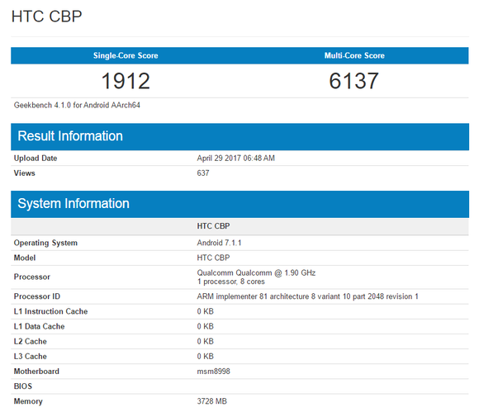Click the Memory label
The height and width of the screenshot is (412, 479).
click(28, 401)
